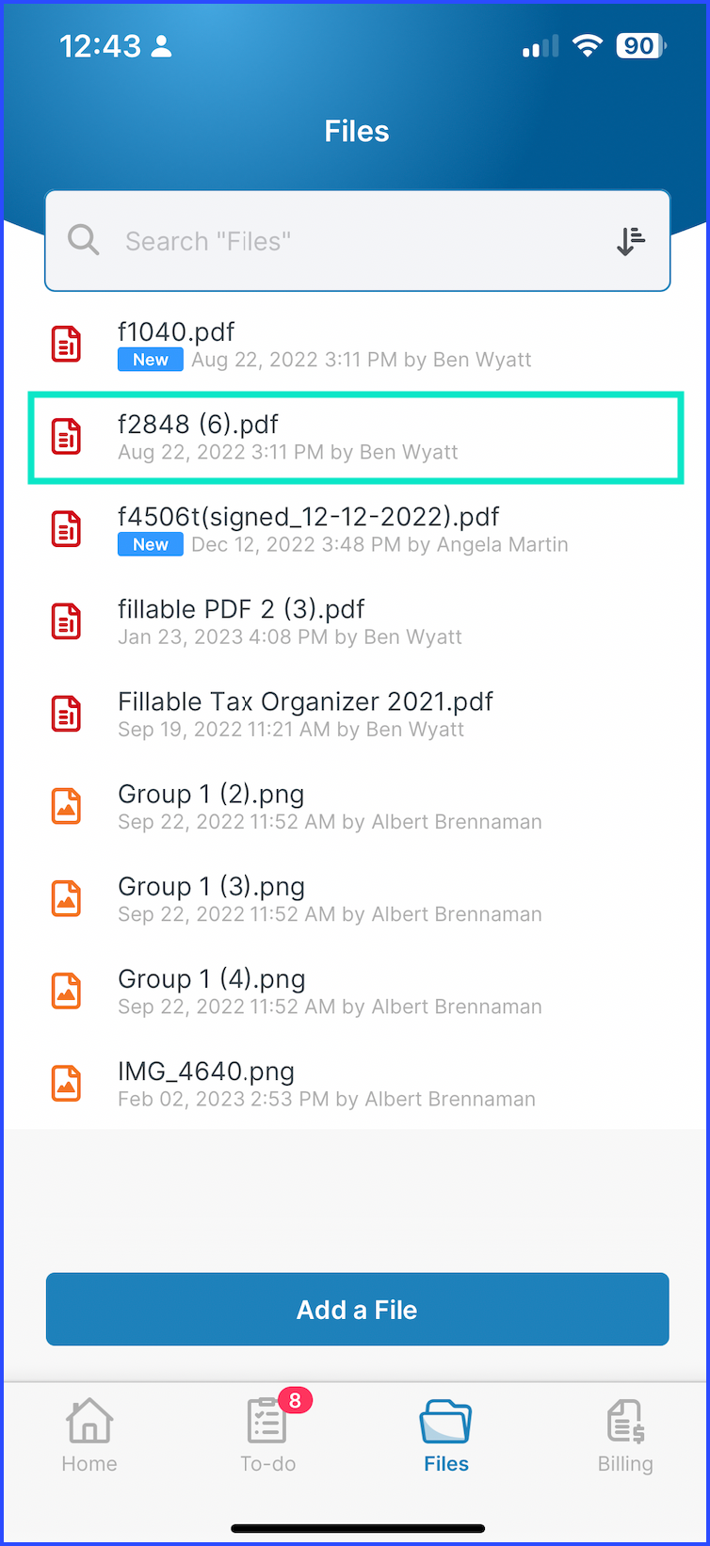Tap the battery indicator in status bar
Screen dimensions: 710x1546
coord(640,45)
